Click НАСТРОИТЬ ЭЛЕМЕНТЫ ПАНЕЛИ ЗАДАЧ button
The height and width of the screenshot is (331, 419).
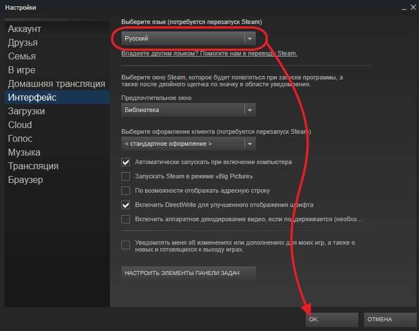tap(188, 273)
